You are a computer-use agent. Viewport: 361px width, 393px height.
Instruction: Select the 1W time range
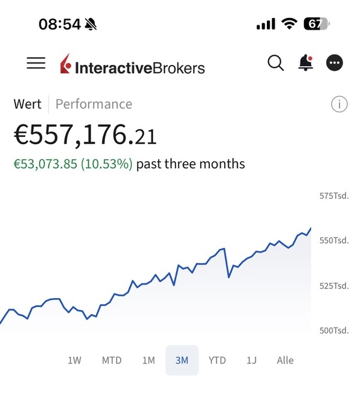point(74,360)
